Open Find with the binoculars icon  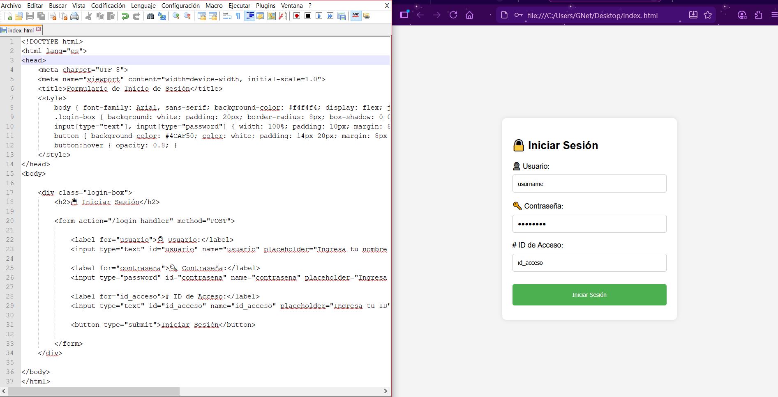tap(150, 16)
